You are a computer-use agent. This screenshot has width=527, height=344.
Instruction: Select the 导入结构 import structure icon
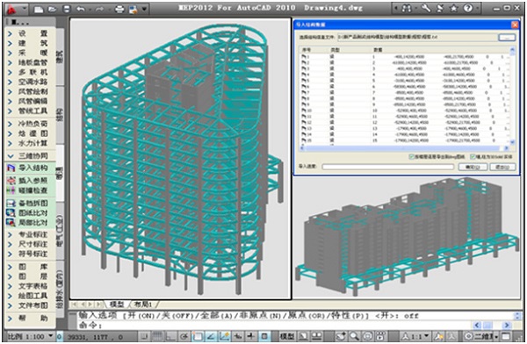(x=11, y=168)
